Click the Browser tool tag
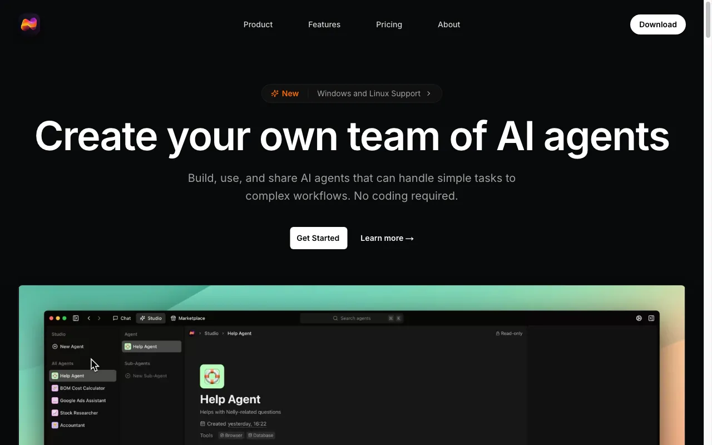 pyautogui.click(x=231, y=436)
